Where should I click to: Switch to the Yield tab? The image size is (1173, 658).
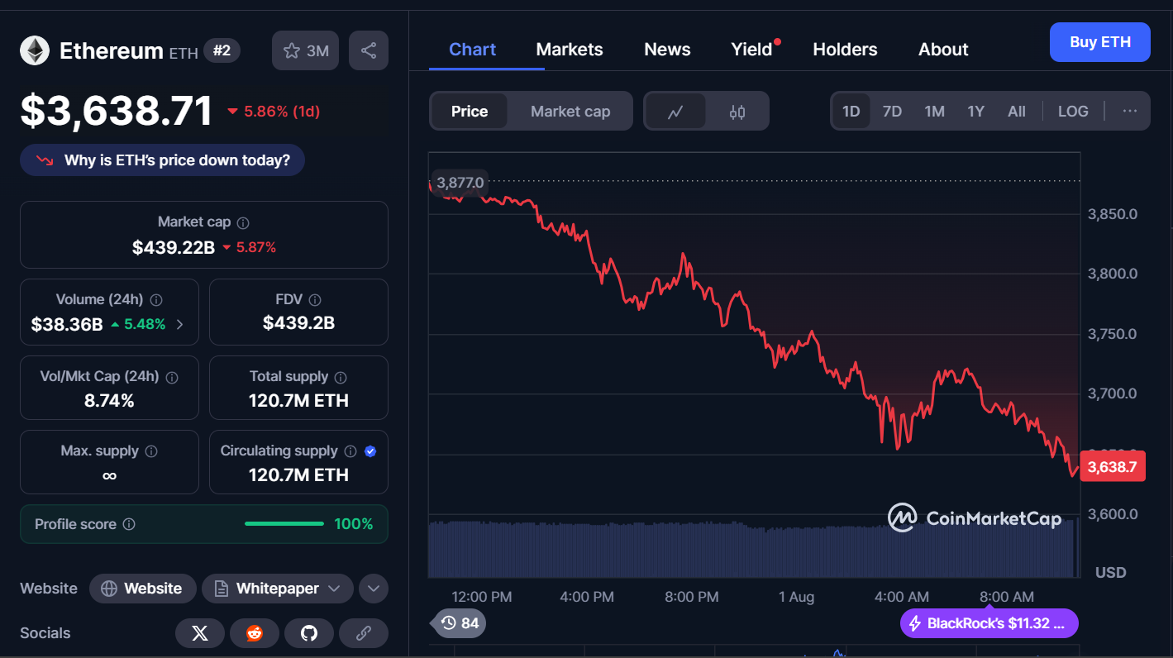point(751,50)
